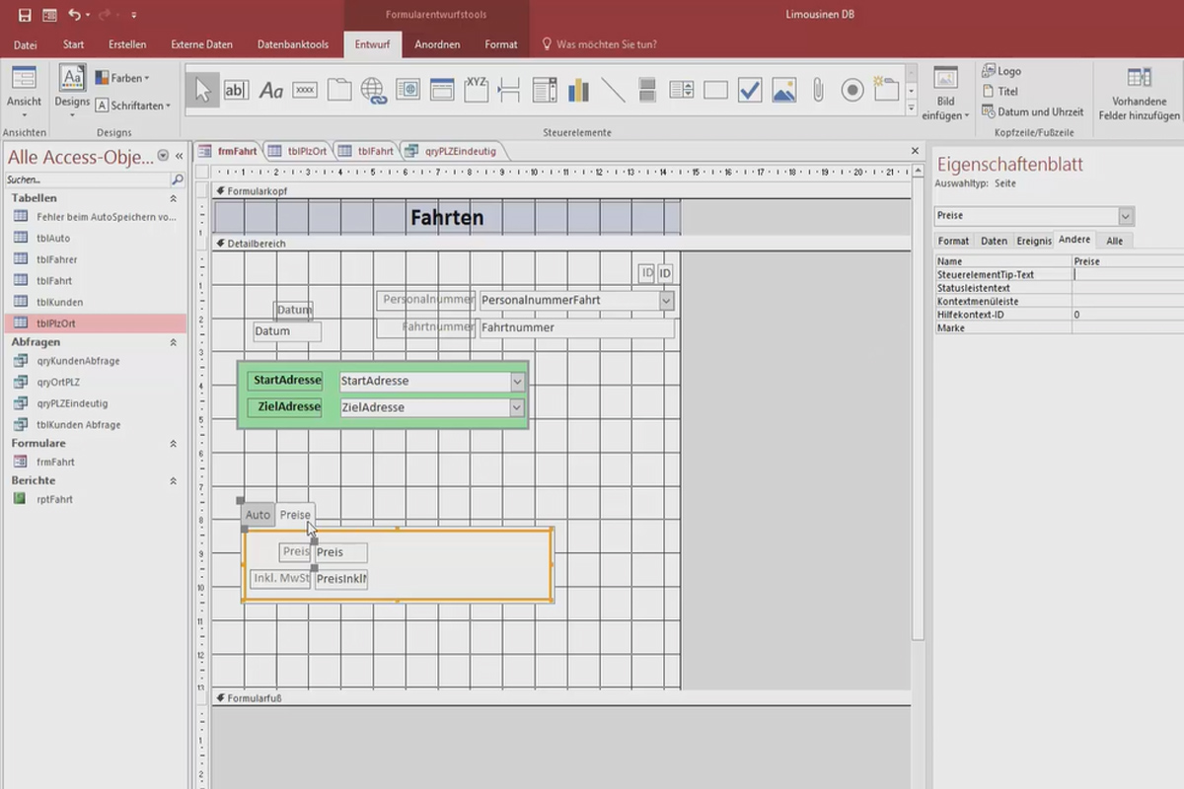The image size is (1184, 789).
Task: Insert a Tab control (Registersteuerelement)
Action: coord(339,91)
